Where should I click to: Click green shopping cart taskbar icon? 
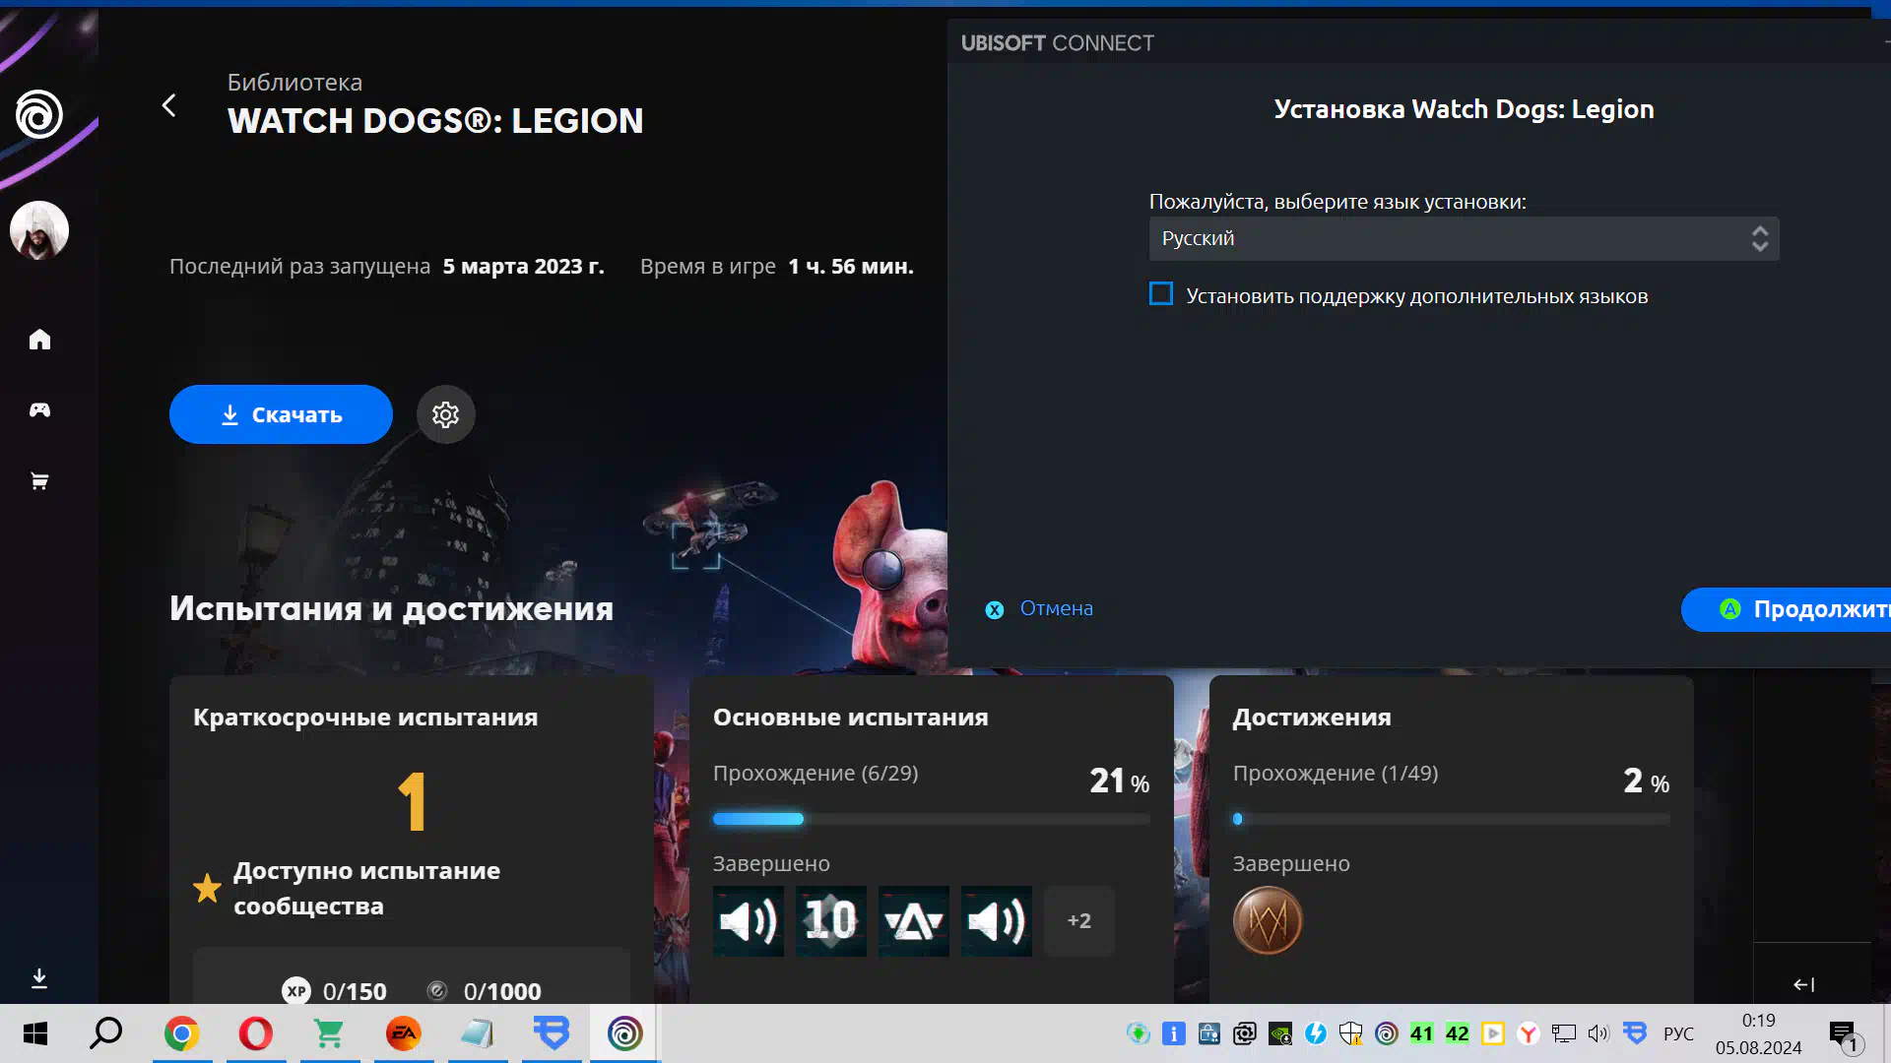330,1033
